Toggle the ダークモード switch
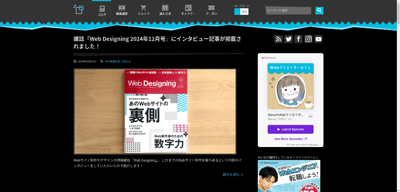 point(241,12)
